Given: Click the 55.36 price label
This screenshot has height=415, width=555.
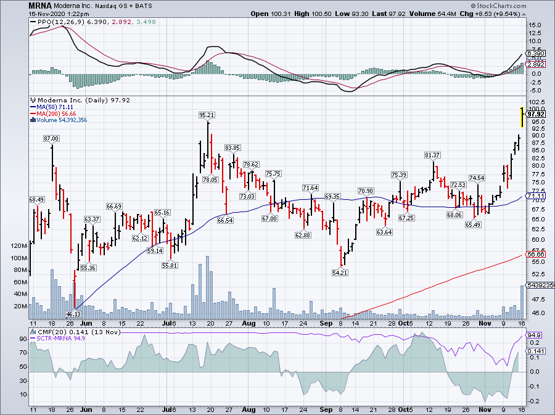Looking at the screenshot, I should pos(88,268).
